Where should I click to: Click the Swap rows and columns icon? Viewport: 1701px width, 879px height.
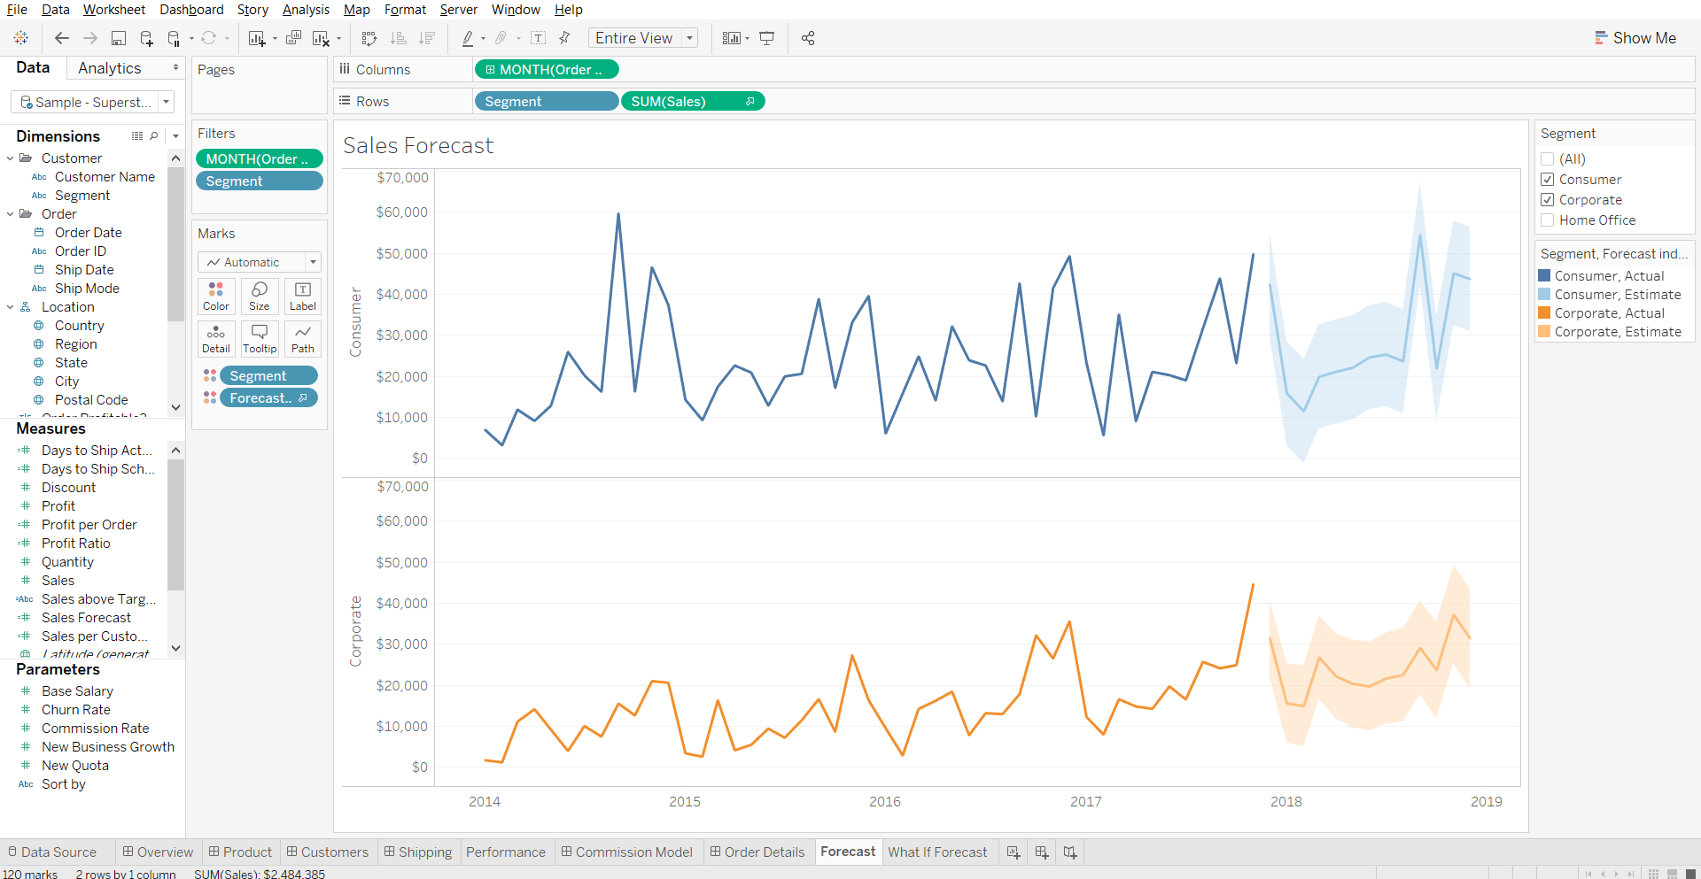tap(369, 38)
